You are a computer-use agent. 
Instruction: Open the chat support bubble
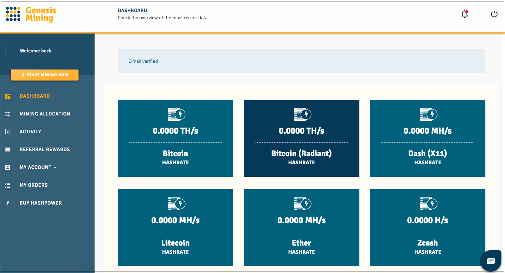[x=491, y=261]
